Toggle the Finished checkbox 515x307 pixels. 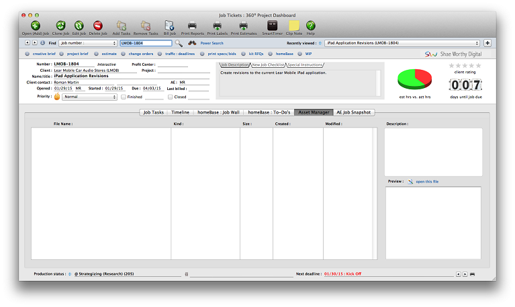[124, 97]
